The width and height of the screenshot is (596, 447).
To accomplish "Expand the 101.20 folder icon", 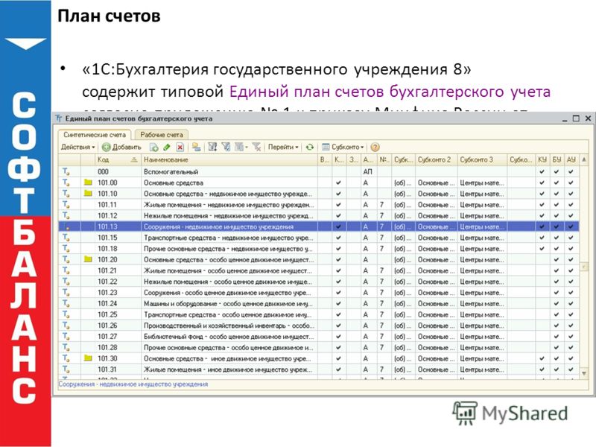I will [88, 259].
